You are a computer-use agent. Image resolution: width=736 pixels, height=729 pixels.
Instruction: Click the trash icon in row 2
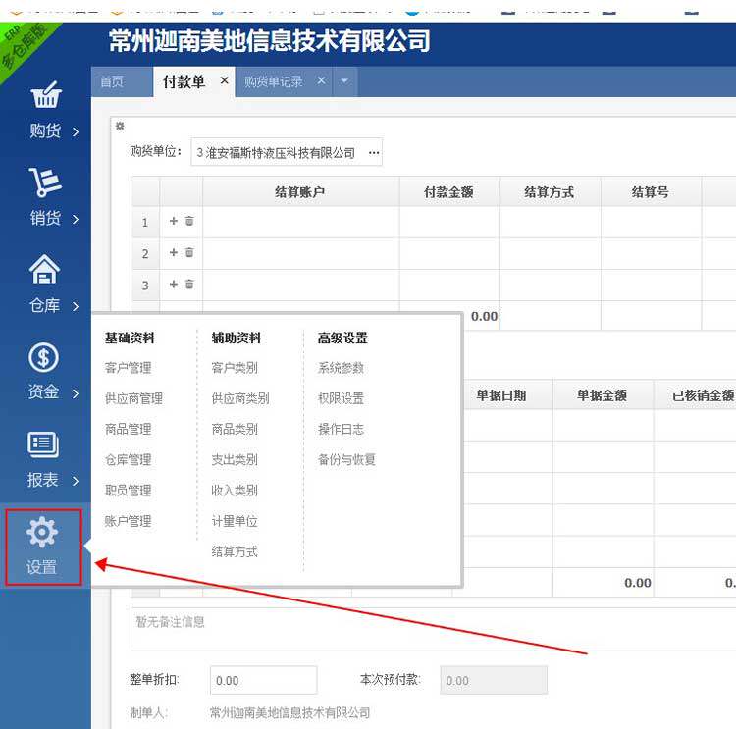189,253
